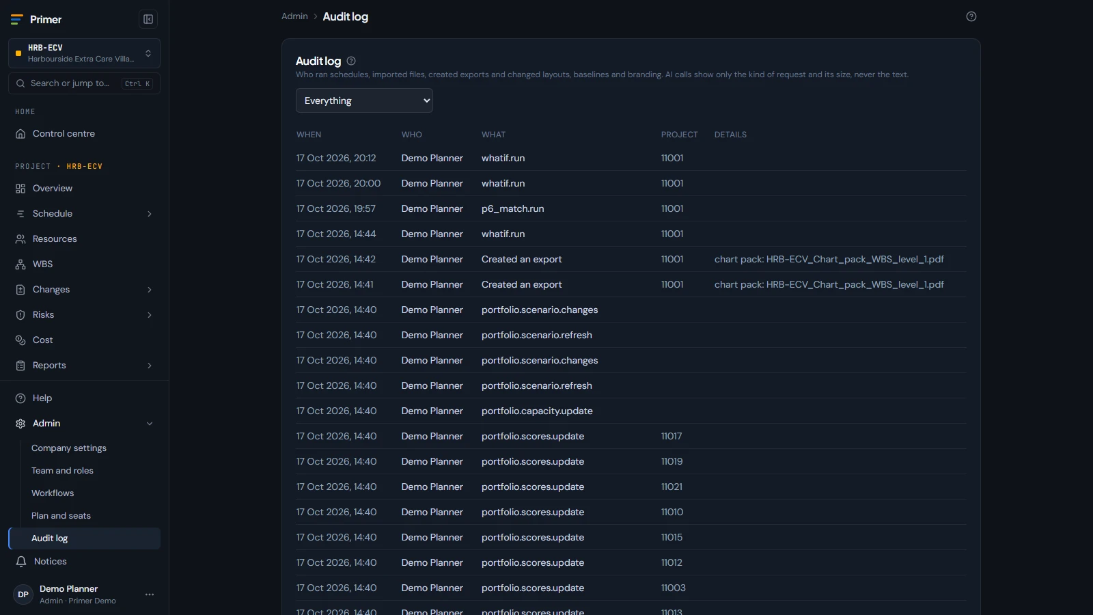Click project number 11019
This screenshot has height=615, width=1093.
(672, 462)
